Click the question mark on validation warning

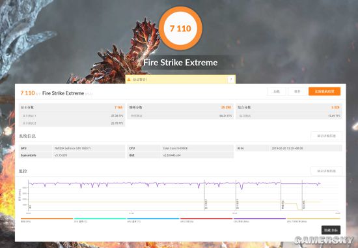[x=231, y=80]
